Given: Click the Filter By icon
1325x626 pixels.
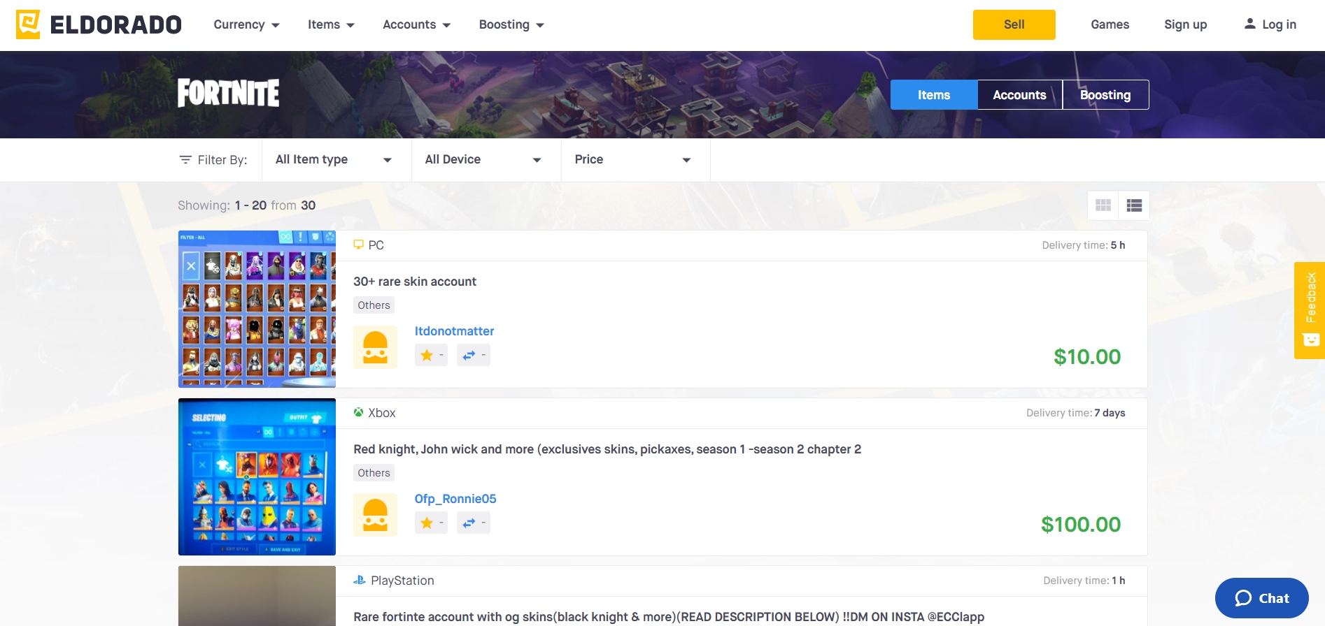Looking at the screenshot, I should [185, 160].
